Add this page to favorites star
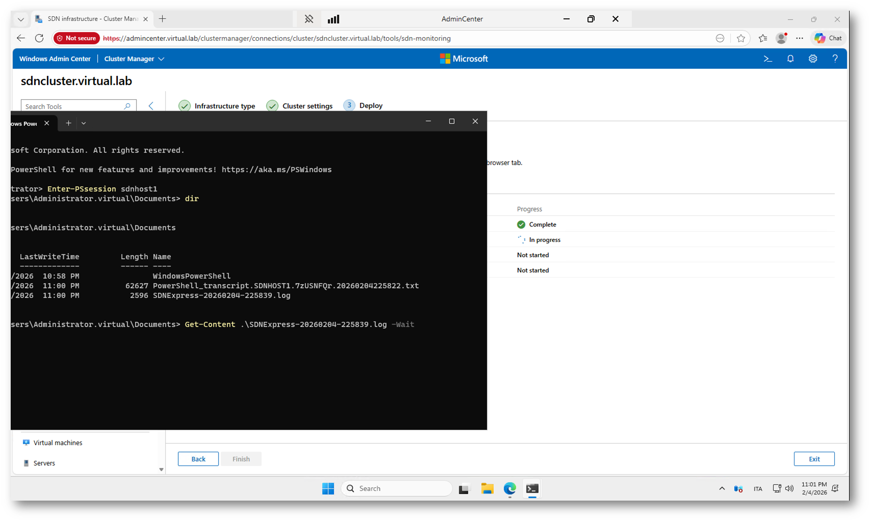This screenshot has height=522, width=871. click(x=741, y=38)
